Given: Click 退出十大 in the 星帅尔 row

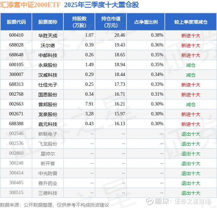Looking at the screenshot, I should coord(191,154).
